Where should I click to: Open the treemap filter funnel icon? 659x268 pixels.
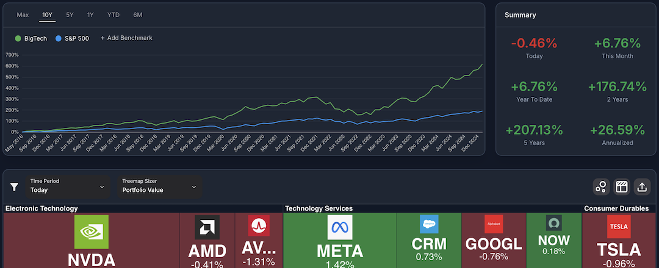tap(14, 186)
